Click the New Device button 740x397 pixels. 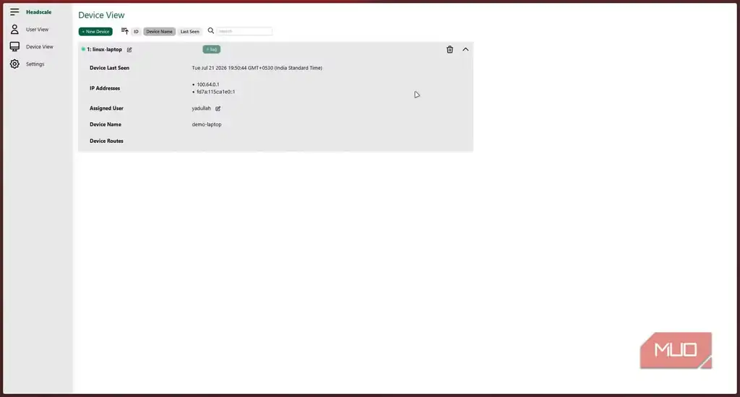pos(95,32)
